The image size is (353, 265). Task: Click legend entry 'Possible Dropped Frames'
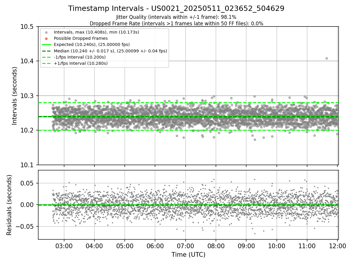[x=81, y=38]
